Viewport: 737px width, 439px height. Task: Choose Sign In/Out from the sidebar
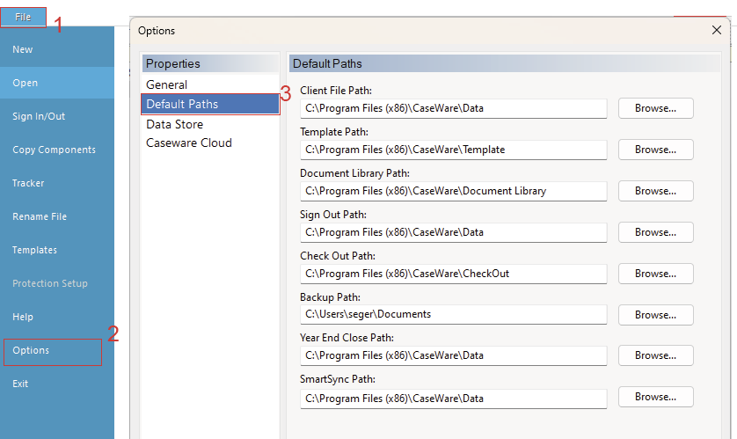click(39, 117)
